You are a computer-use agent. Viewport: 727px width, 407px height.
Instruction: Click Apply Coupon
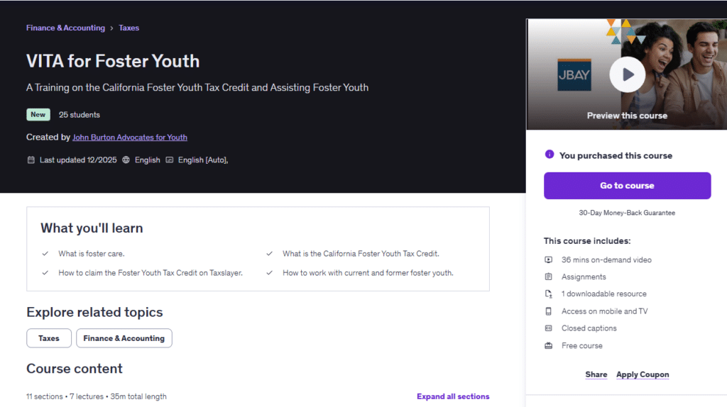(x=643, y=374)
